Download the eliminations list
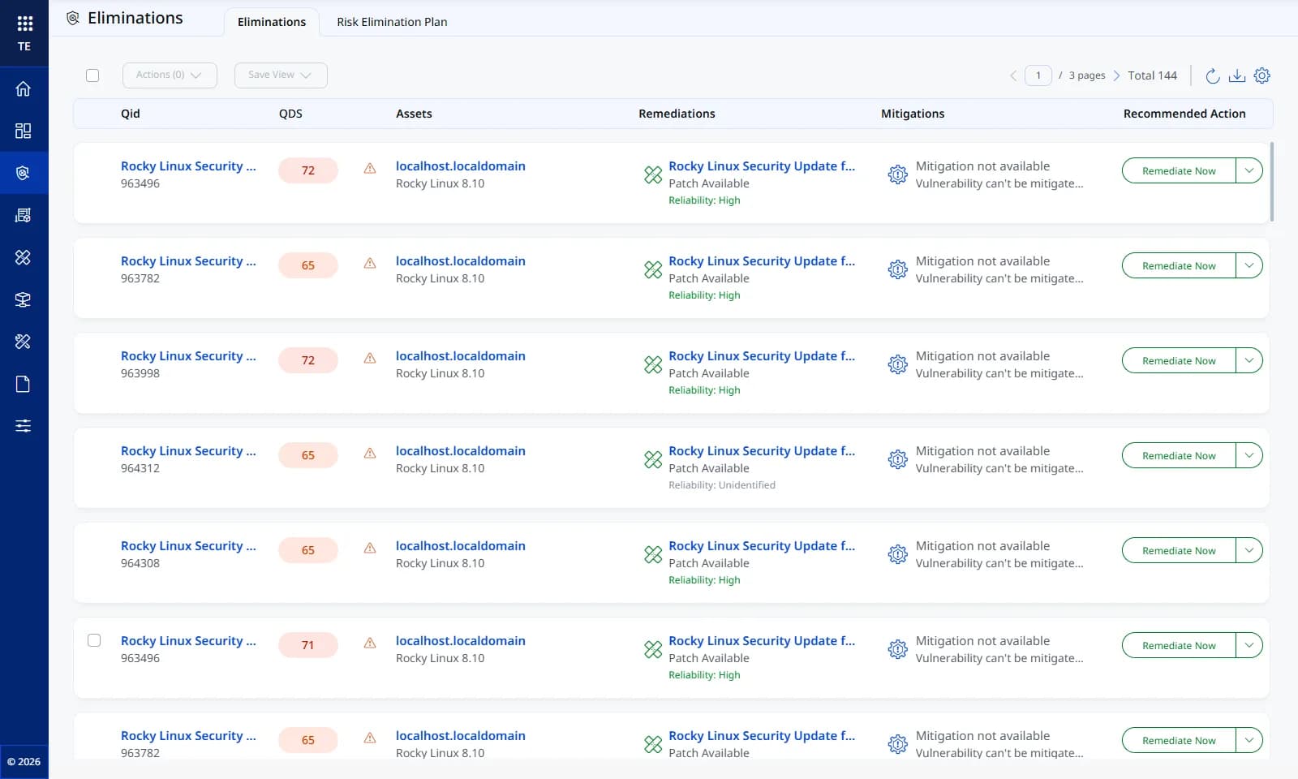Image resolution: width=1298 pixels, height=779 pixels. coord(1237,75)
